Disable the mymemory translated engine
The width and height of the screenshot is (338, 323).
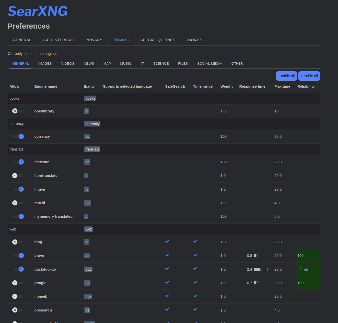(18, 216)
